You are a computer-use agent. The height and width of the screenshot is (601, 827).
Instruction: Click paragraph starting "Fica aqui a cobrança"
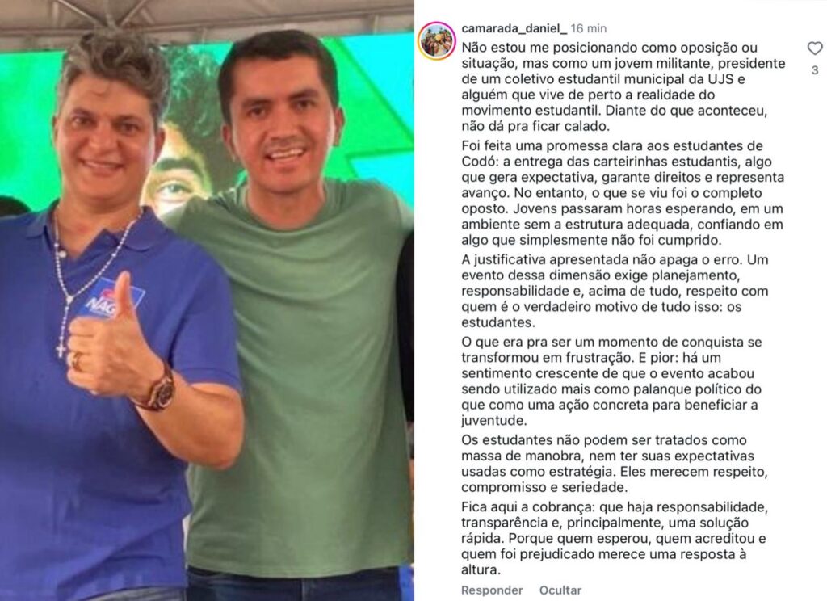(x=615, y=538)
